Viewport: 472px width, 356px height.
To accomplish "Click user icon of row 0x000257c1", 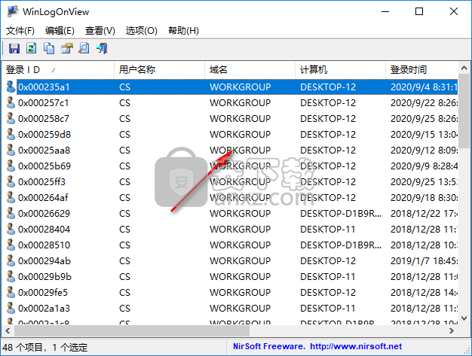I will point(11,103).
